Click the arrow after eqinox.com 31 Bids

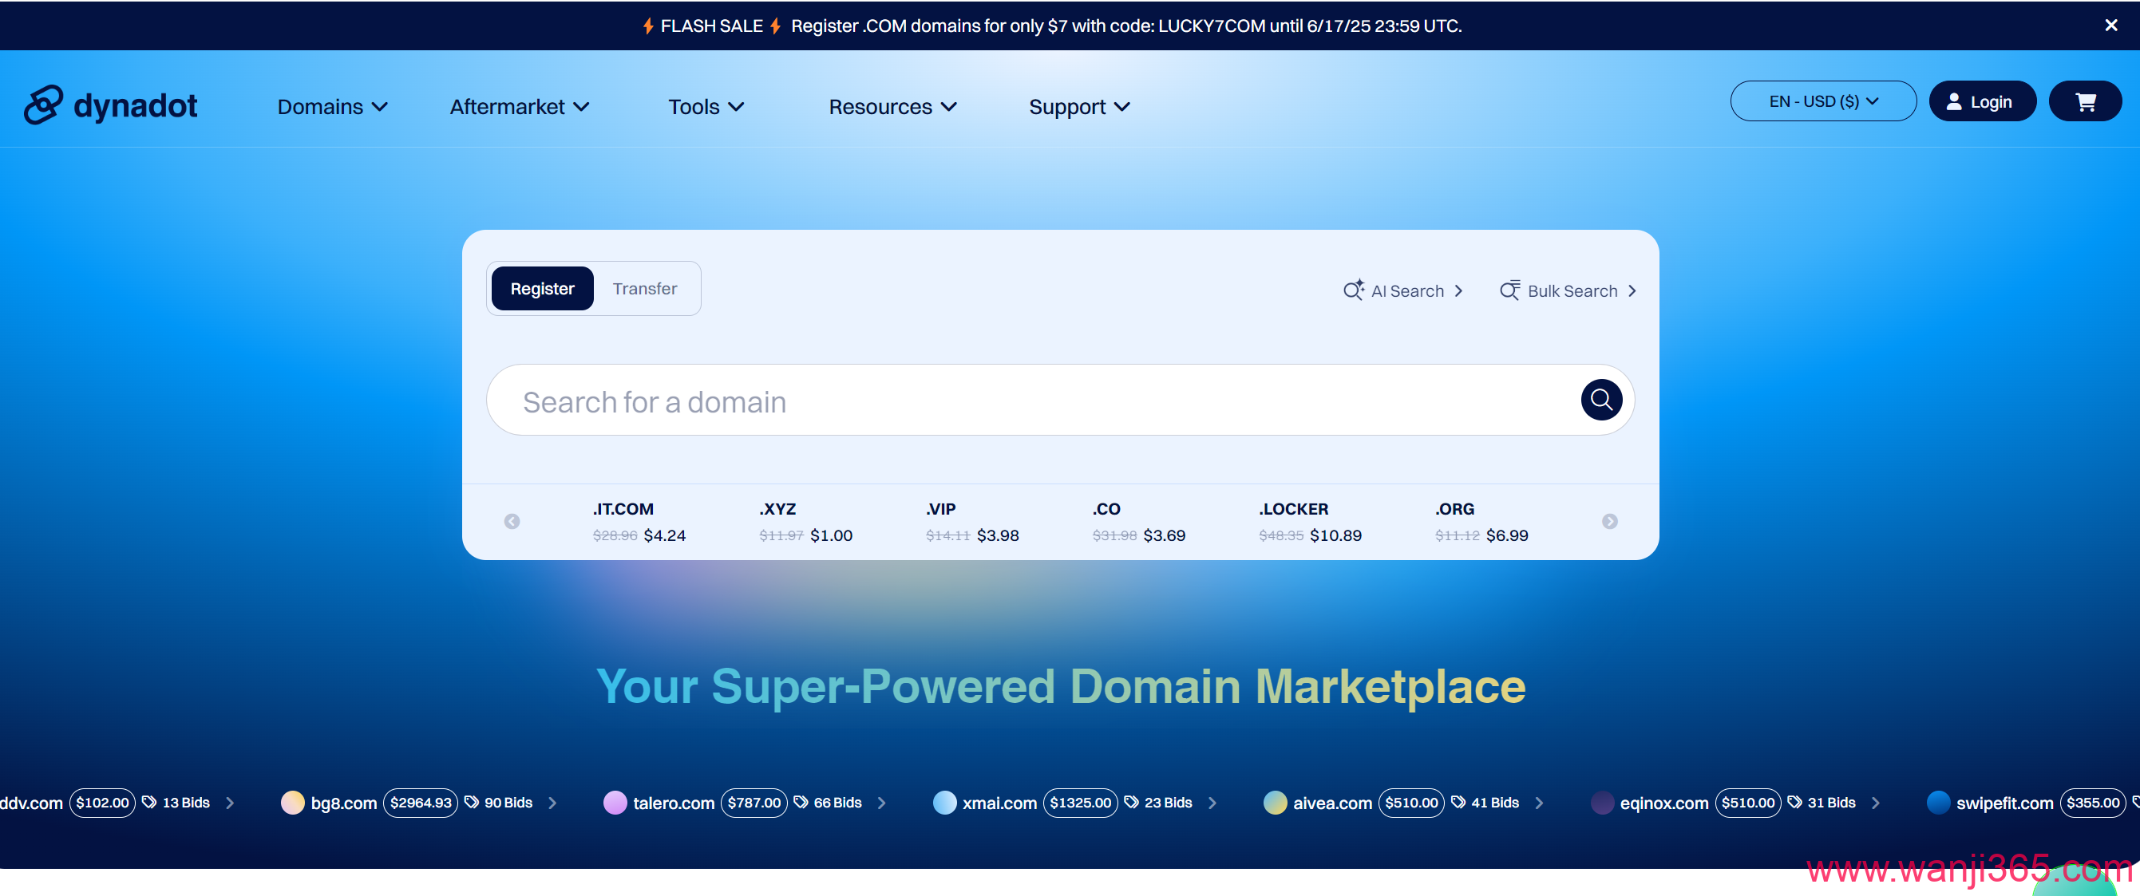[x=1875, y=803]
